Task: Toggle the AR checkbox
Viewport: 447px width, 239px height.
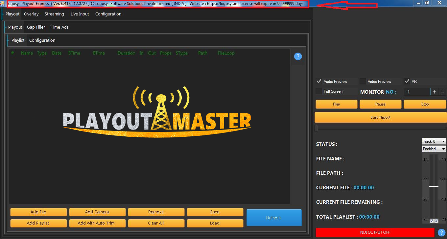Action: (x=407, y=81)
